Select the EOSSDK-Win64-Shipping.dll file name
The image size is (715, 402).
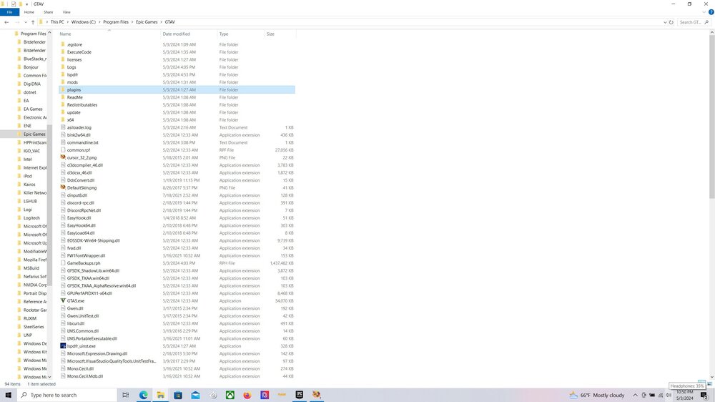click(x=94, y=240)
